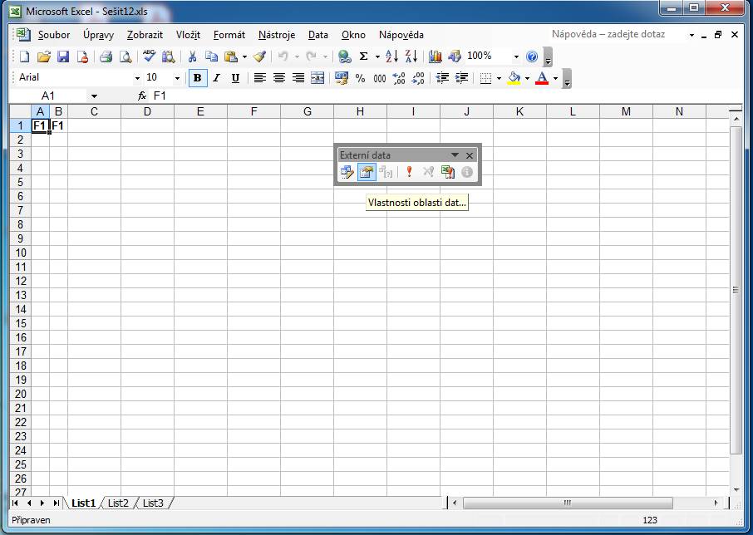Apply the currency number format
This screenshot has width=753, height=535.
tap(342, 78)
